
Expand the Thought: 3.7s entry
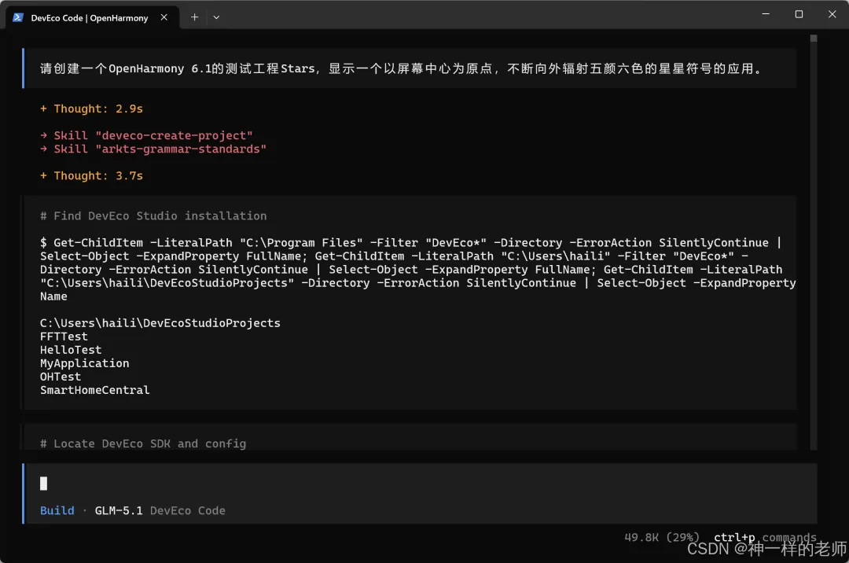click(91, 176)
